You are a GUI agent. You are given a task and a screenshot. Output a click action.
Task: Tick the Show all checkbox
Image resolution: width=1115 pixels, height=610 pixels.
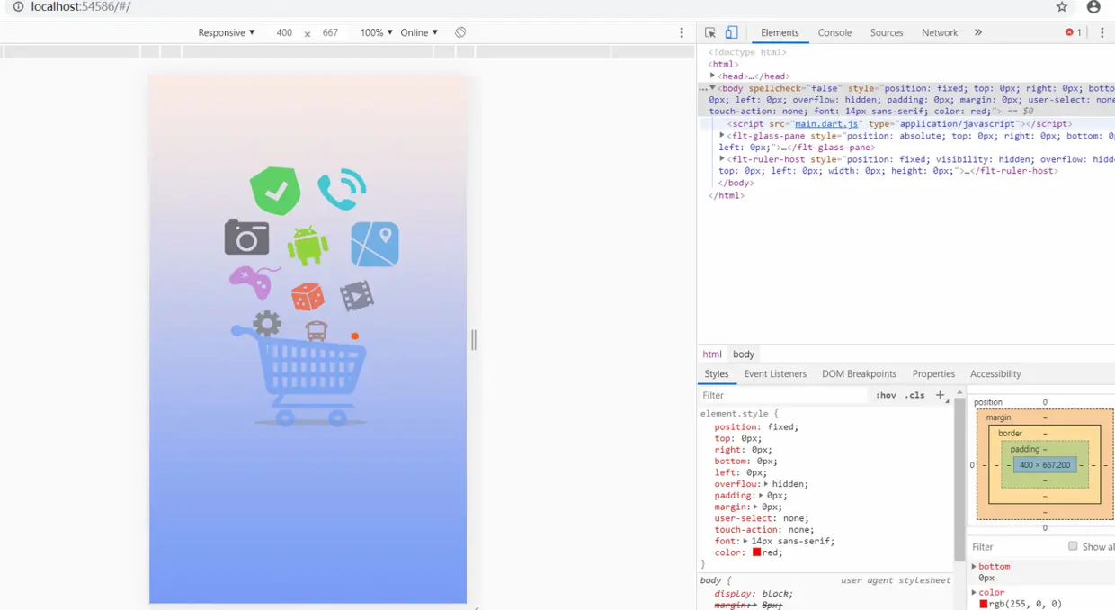[1073, 546]
